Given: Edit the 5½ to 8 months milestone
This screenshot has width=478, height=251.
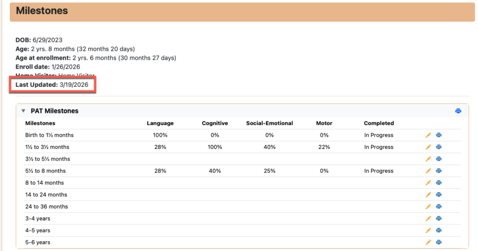Looking at the screenshot, I should point(429,171).
